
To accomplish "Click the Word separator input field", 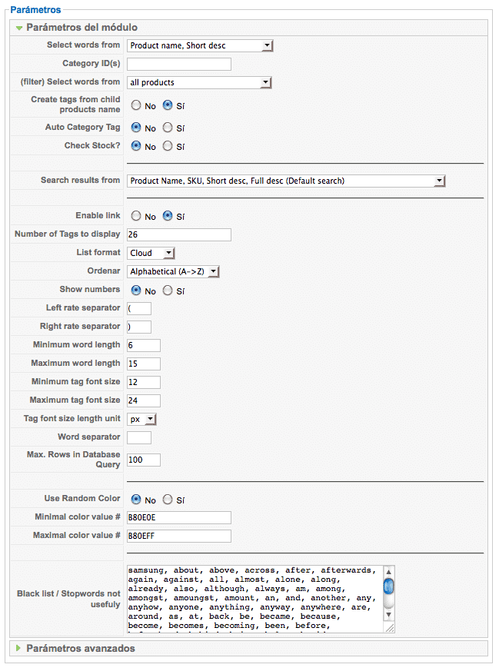I will point(139,437).
